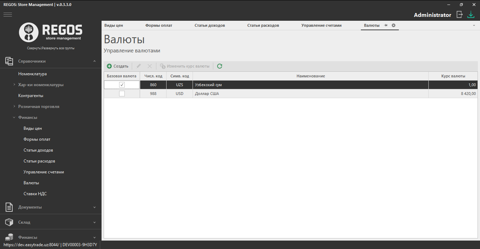
Task: Click the green download update icon
Action: point(471,14)
